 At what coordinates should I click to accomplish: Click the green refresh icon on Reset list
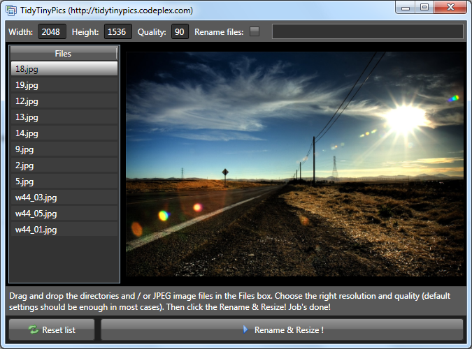(x=33, y=329)
